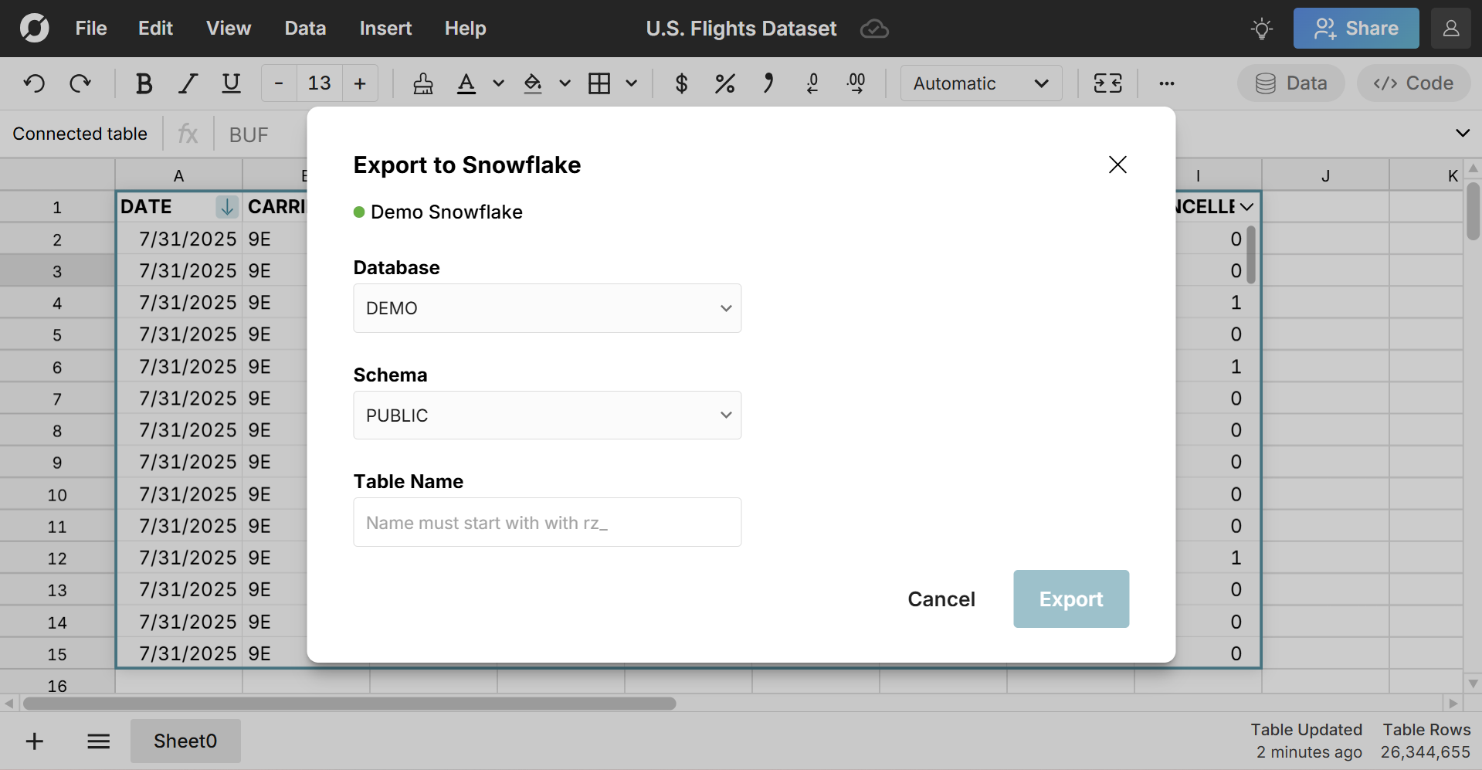This screenshot has height=770, width=1482.
Task: Open the DEMO database dropdown
Action: [x=547, y=307]
